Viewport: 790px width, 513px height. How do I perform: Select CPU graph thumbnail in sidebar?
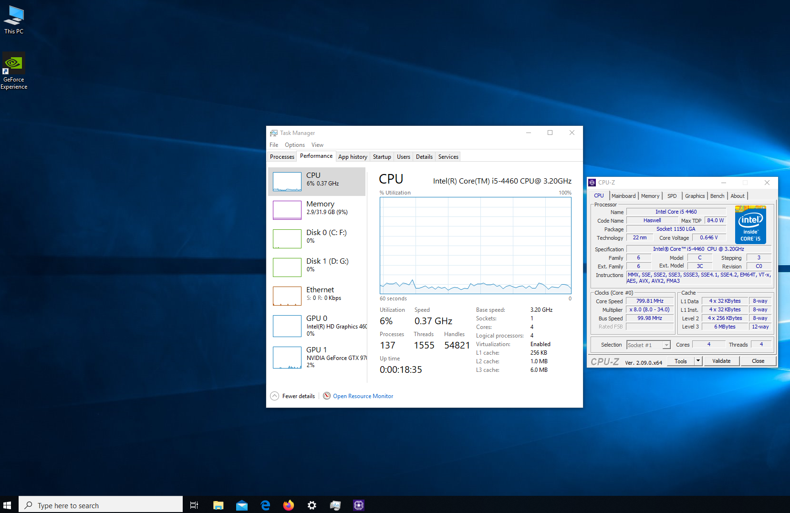[x=287, y=182]
